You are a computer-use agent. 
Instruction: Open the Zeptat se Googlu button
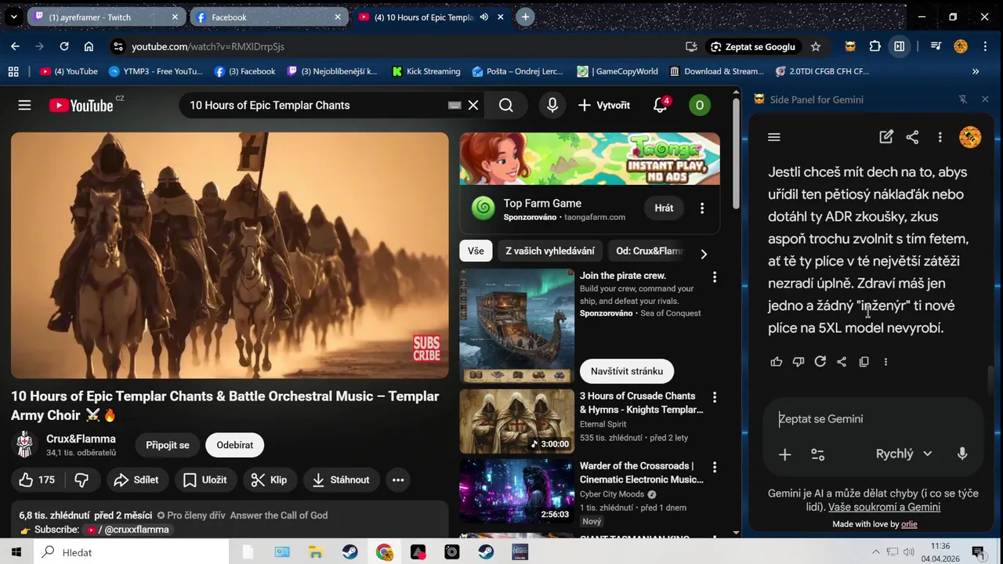click(x=753, y=46)
